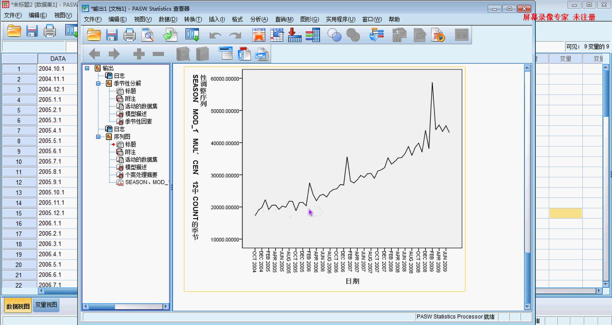Select 季节性因素 item in outline tree
The width and height of the screenshot is (612, 325).
[138, 121]
